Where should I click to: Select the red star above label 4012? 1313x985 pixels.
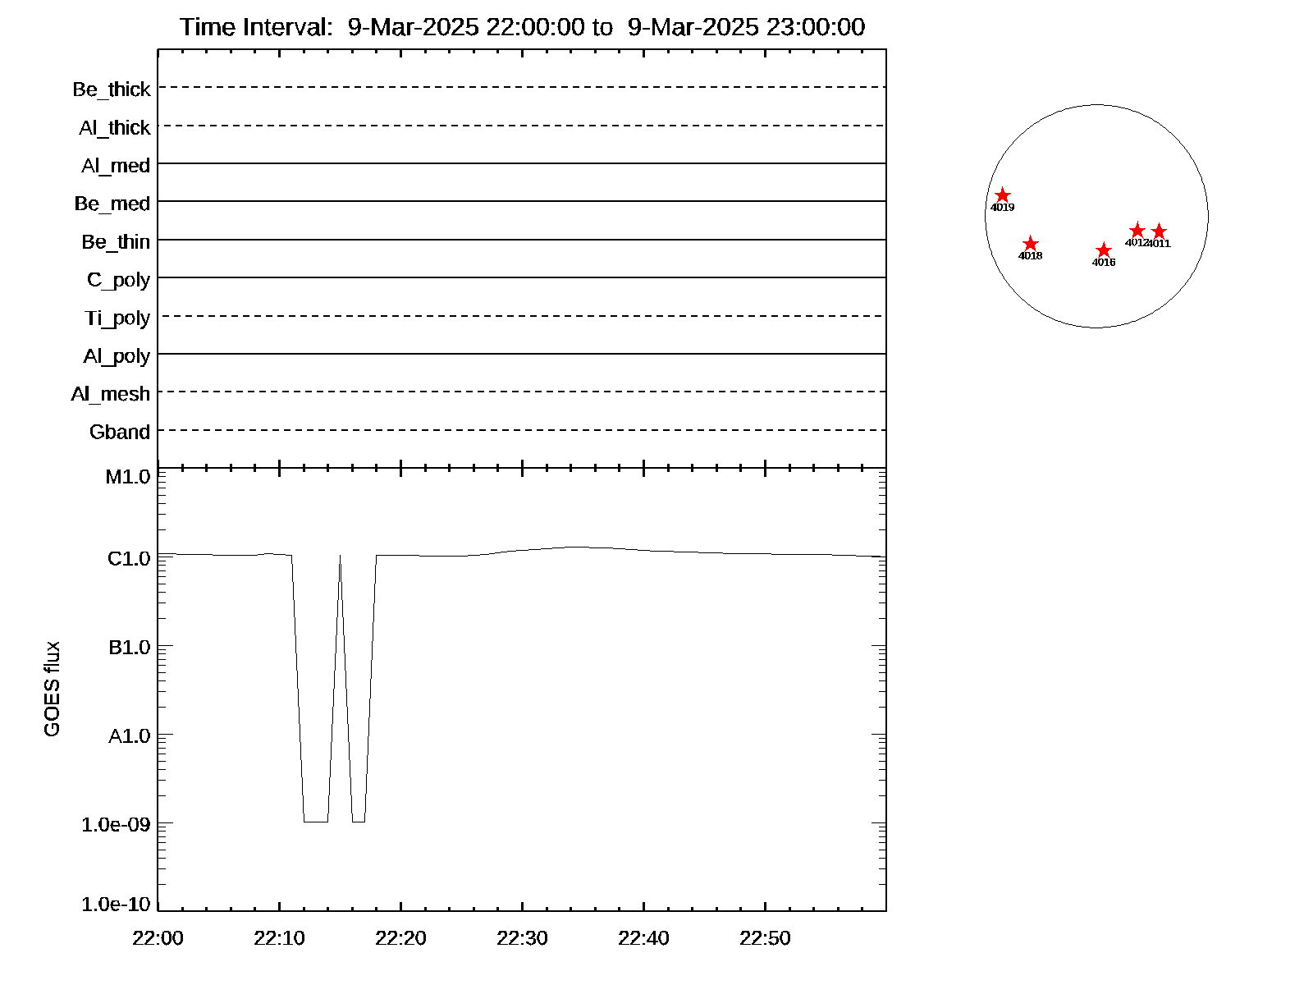1137,231
